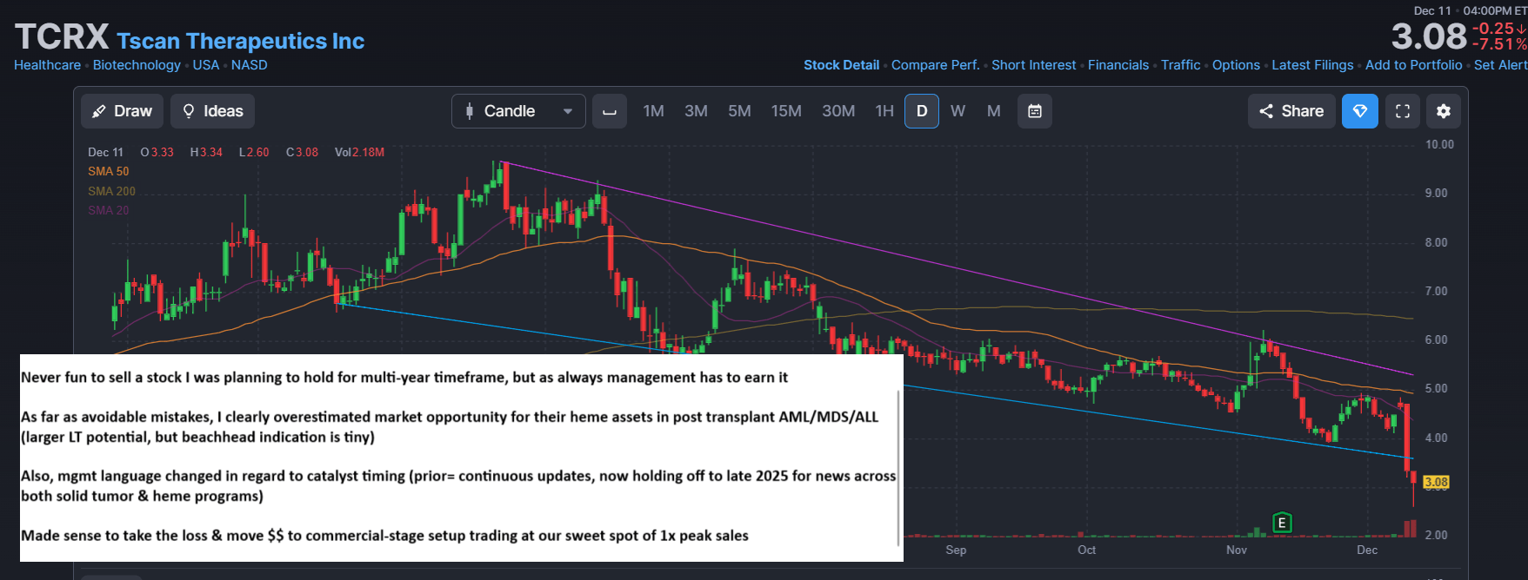This screenshot has width=1528, height=580.
Task: Open the USA country link
Action: point(206,65)
